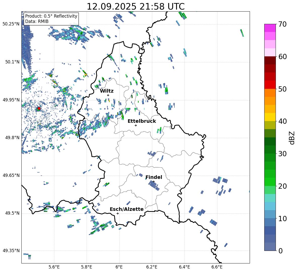Click the radar echo cluster just below Findel
This screenshot has height=272, width=298.
point(154,186)
